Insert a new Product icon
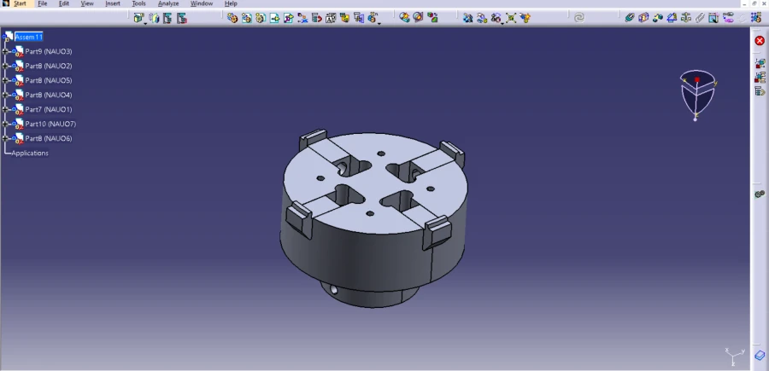This screenshot has width=769, height=371. click(247, 18)
